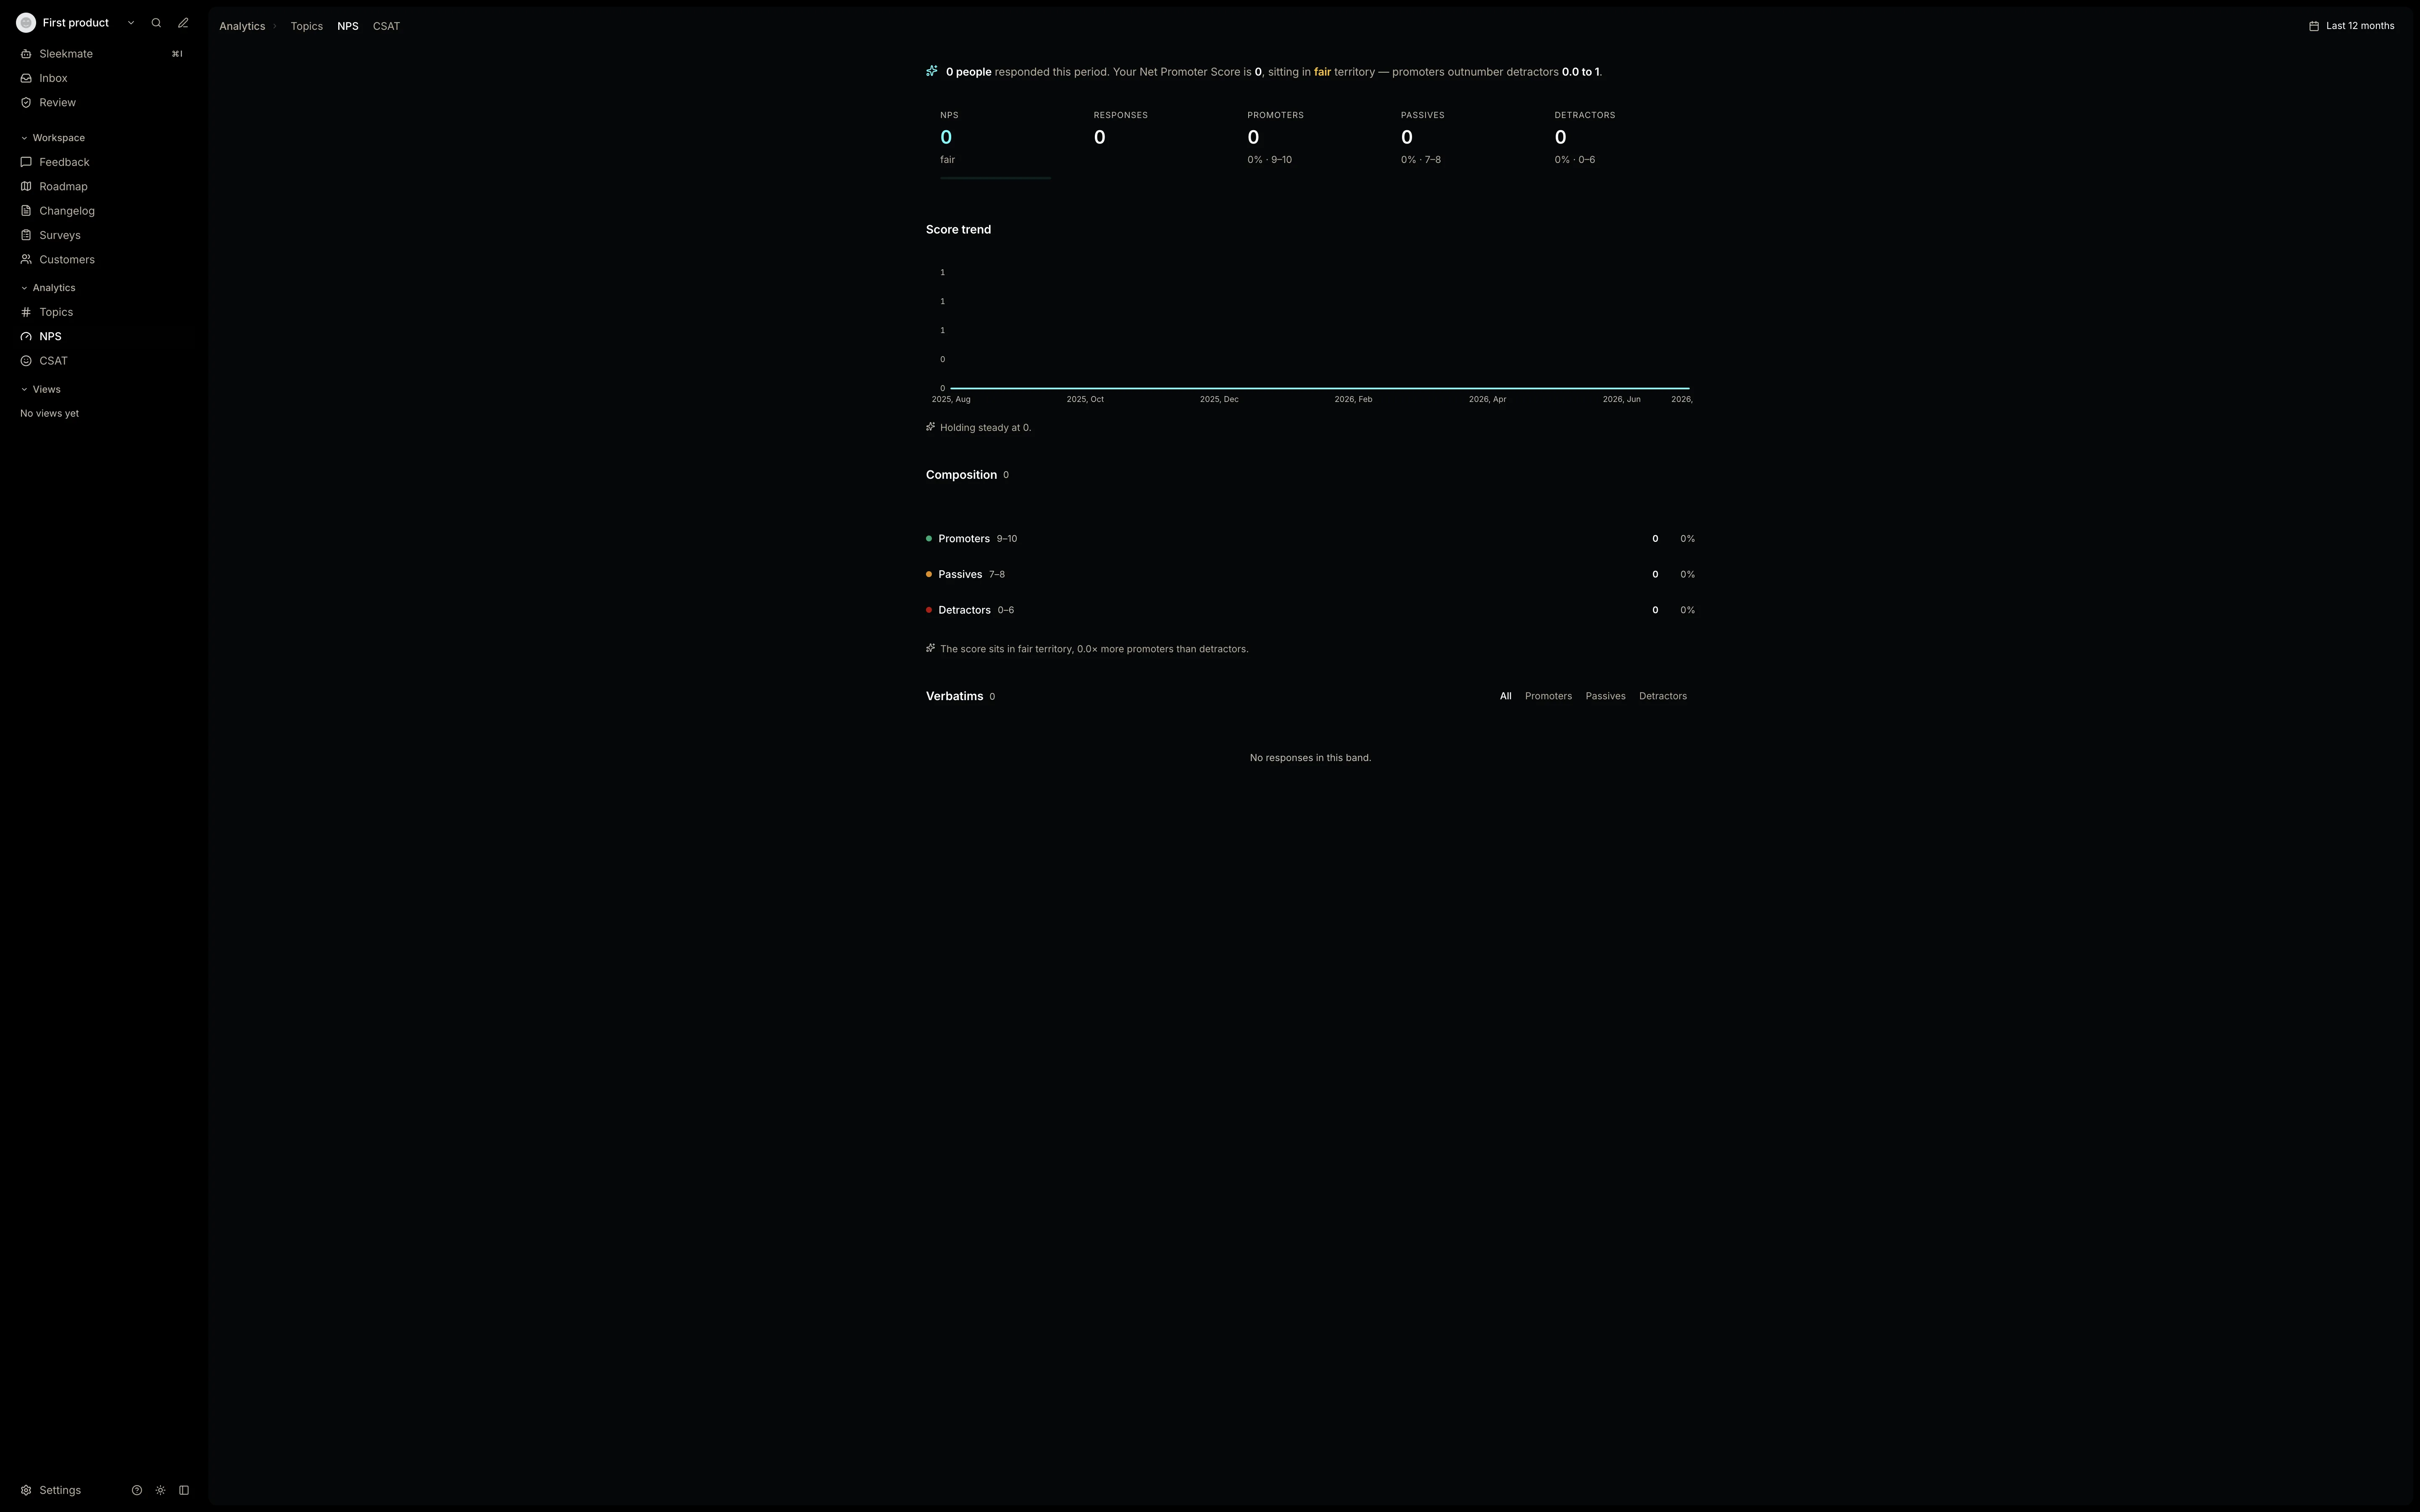2420x1512 pixels.
Task: Click the 2026, Feb axis label
Action: [1353, 400]
